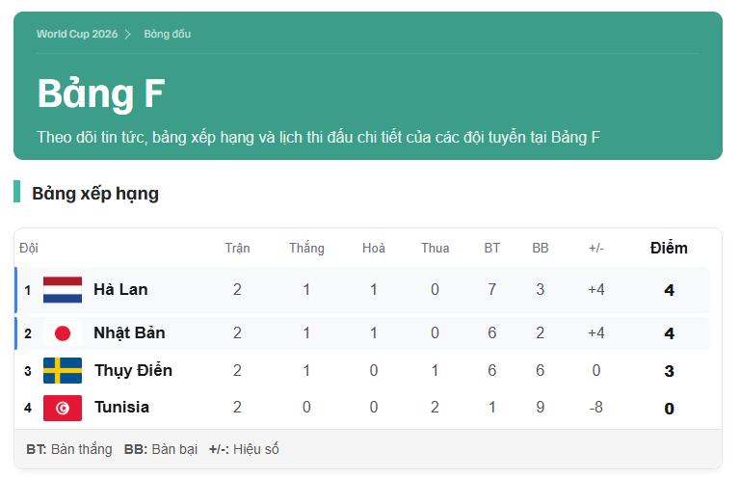740x478 pixels.
Task: Click the +/- goal difference header
Action: tap(596, 249)
